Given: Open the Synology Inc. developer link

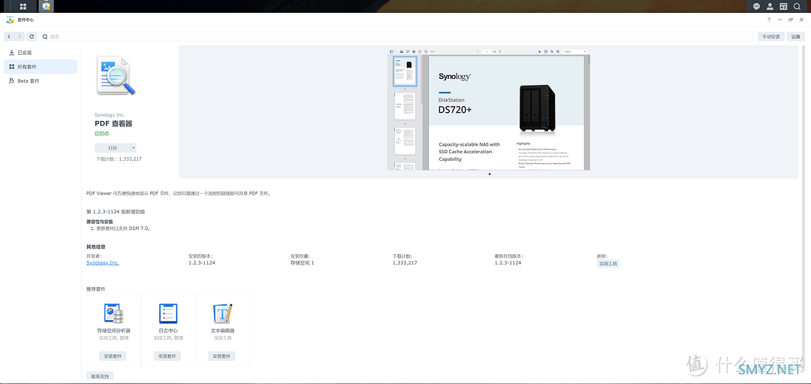Looking at the screenshot, I should click(x=102, y=263).
